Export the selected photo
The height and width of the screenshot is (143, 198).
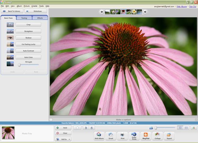click(x=169, y=136)
